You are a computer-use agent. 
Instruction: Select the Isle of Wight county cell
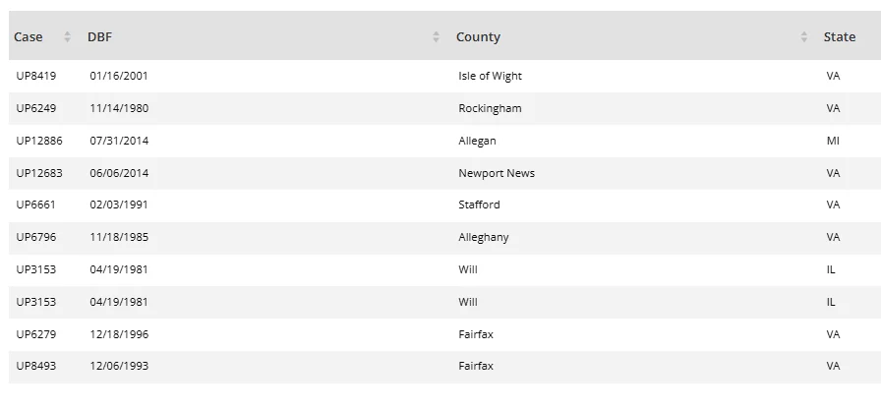tap(490, 76)
